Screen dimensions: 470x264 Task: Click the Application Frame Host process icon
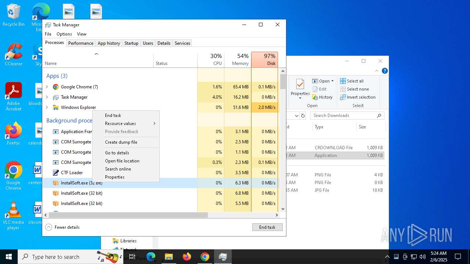(56, 132)
